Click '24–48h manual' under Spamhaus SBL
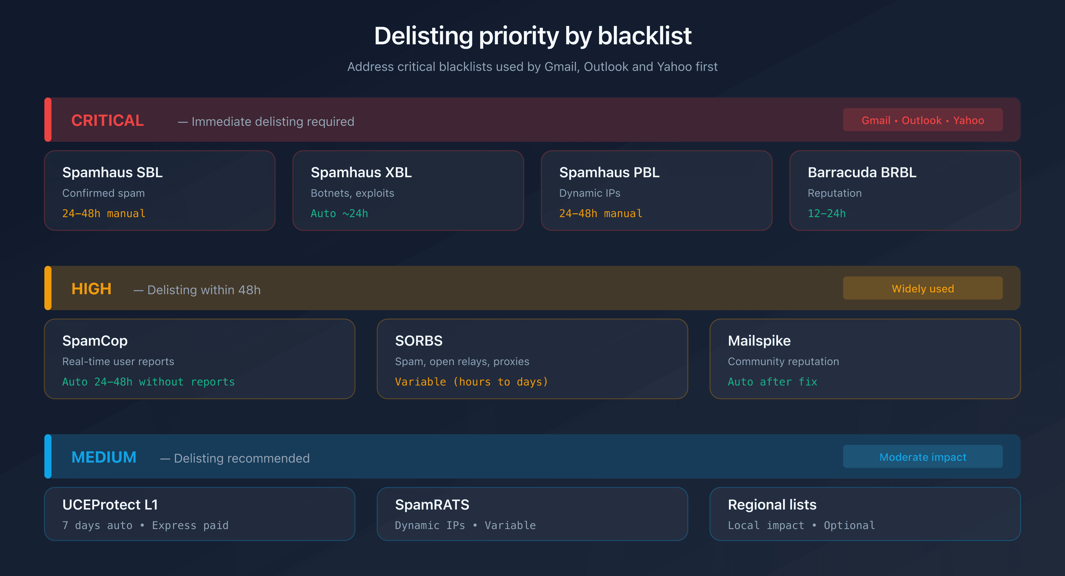 coord(104,214)
